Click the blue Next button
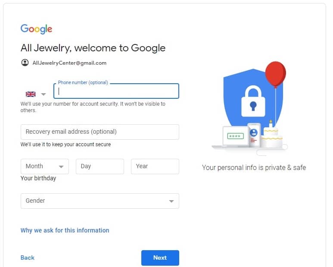The image size is (333, 267). coord(160,258)
